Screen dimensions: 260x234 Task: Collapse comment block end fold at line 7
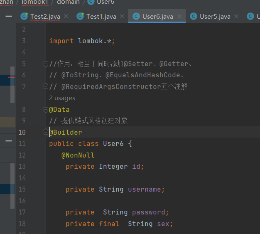[x=46, y=86]
